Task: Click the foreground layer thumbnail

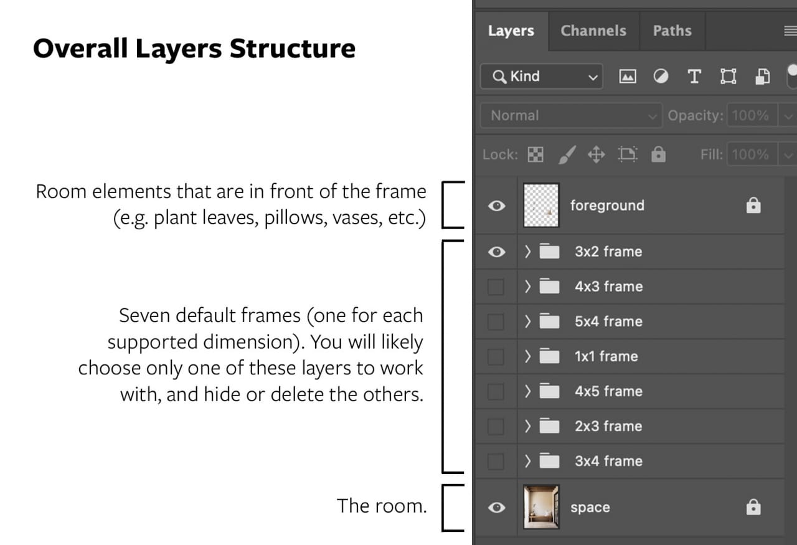Action: (541, 206)
